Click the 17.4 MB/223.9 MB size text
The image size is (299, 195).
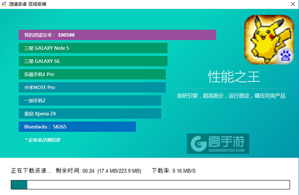coord(120,171)
